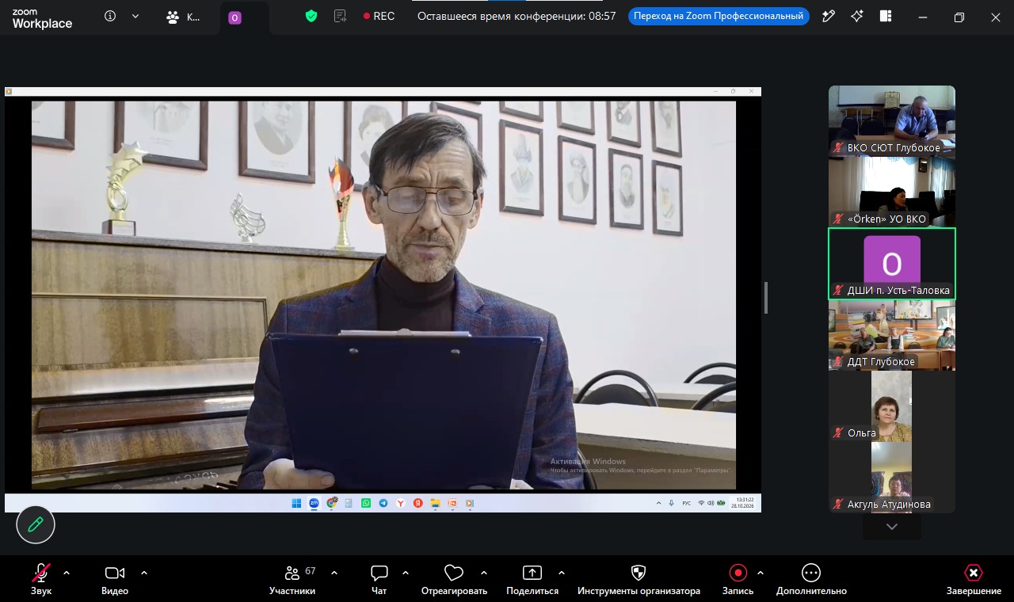Viewport: 1014px width, 602px height.
Task: Click the Поделиться share screen button
Action: coord(532,579)
